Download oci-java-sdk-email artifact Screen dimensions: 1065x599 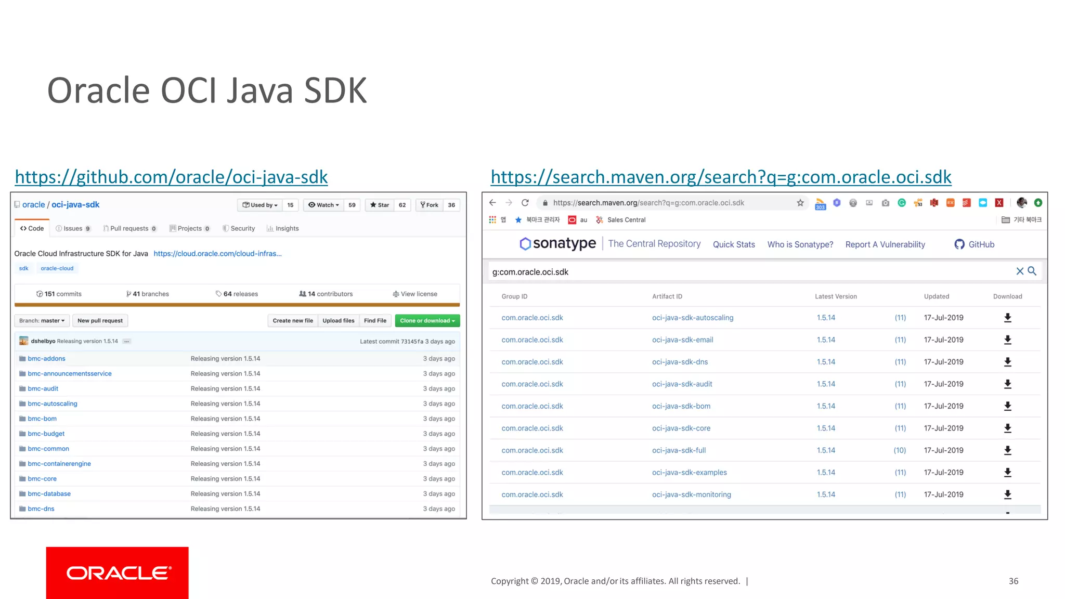point(1007,340)
